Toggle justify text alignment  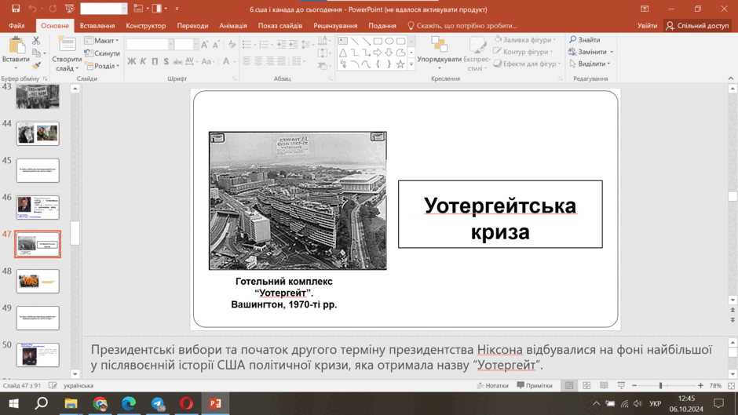(x=281, y=61)
